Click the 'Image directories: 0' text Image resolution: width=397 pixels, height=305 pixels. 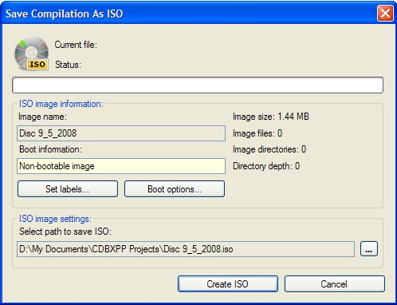(x=269, y=149)
